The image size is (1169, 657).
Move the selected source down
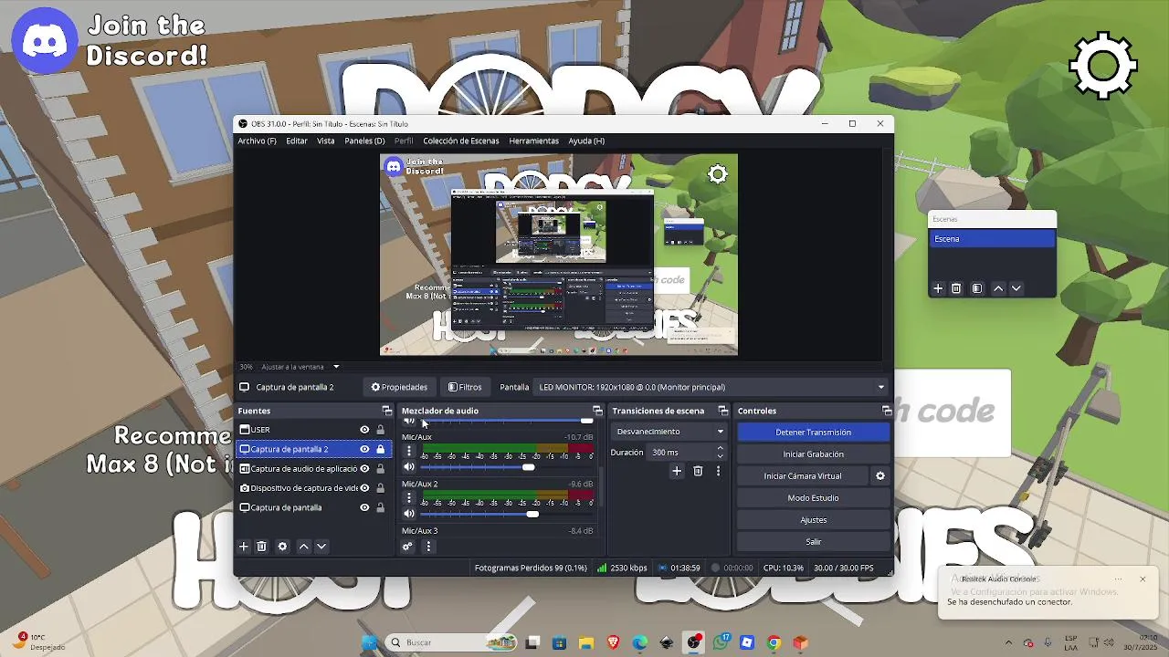point(321,547)
